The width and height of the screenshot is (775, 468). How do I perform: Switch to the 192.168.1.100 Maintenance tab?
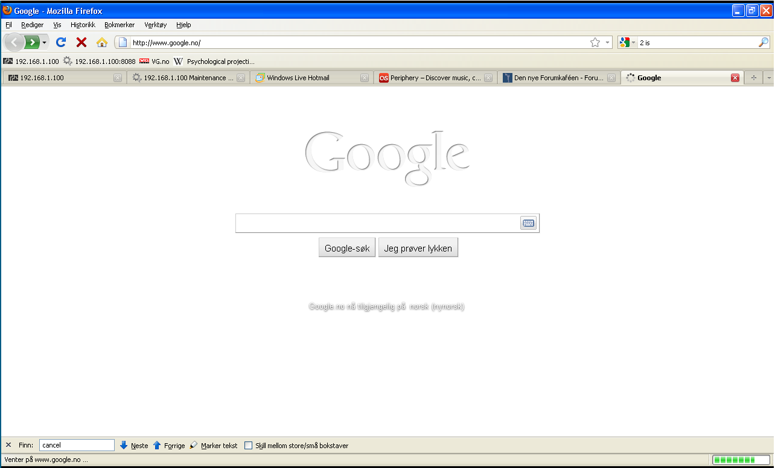point(187,78)
